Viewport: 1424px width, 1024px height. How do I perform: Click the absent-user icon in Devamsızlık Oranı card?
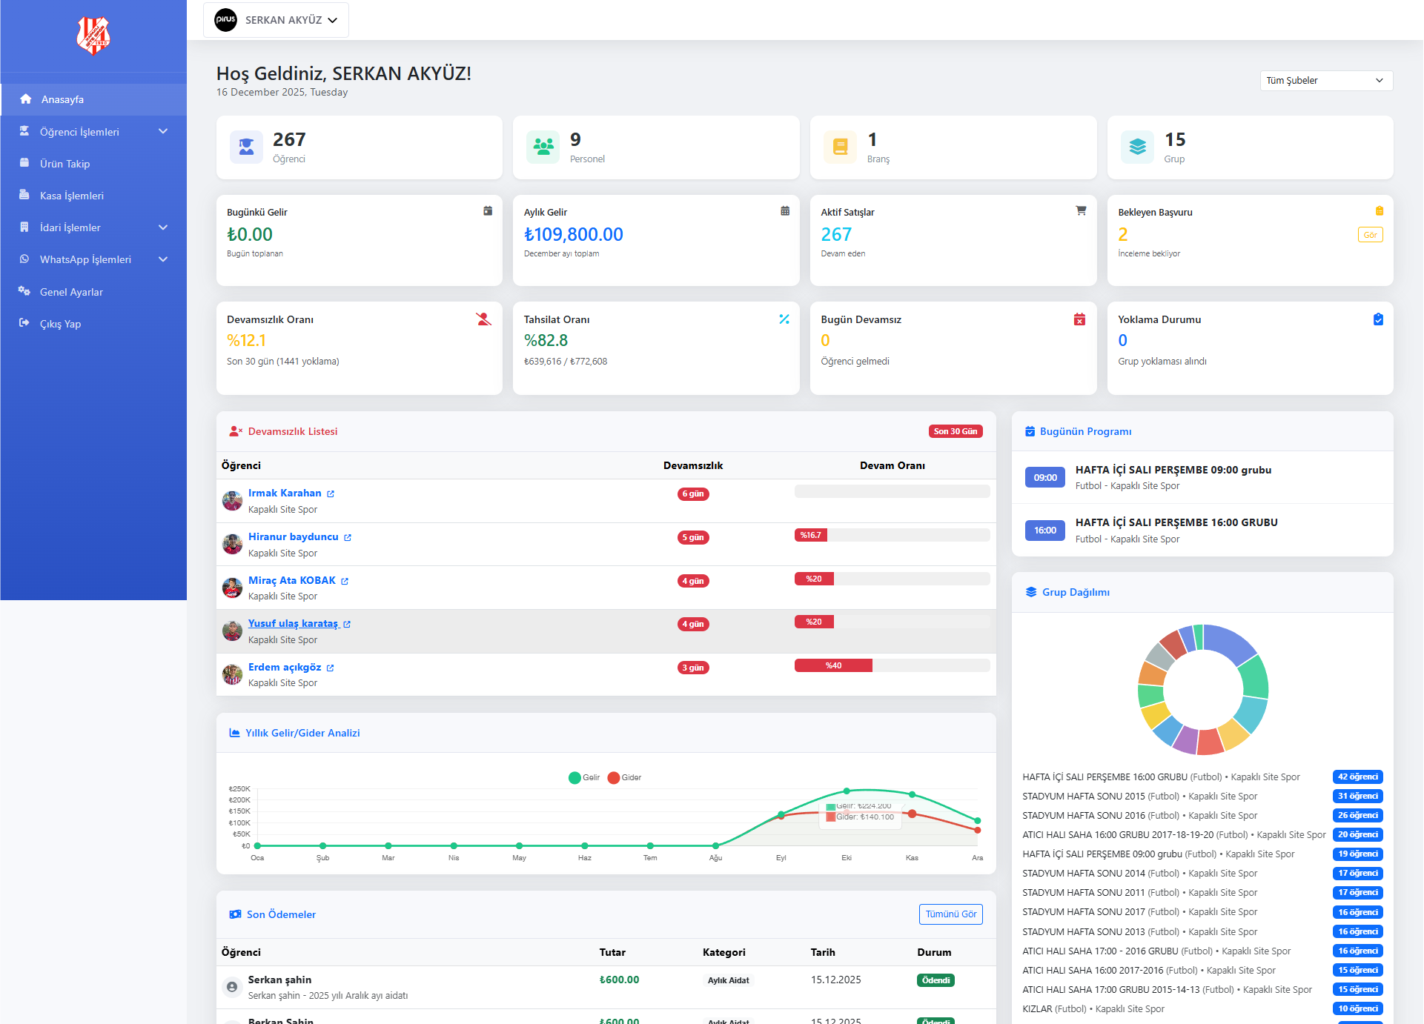483,319
